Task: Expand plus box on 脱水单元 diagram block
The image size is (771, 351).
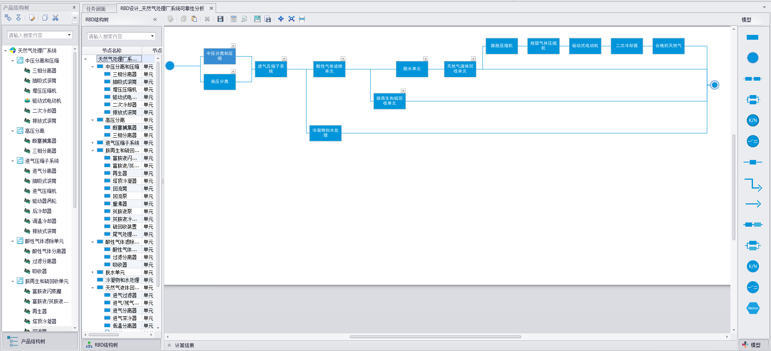Action: [x=426, y=59]
